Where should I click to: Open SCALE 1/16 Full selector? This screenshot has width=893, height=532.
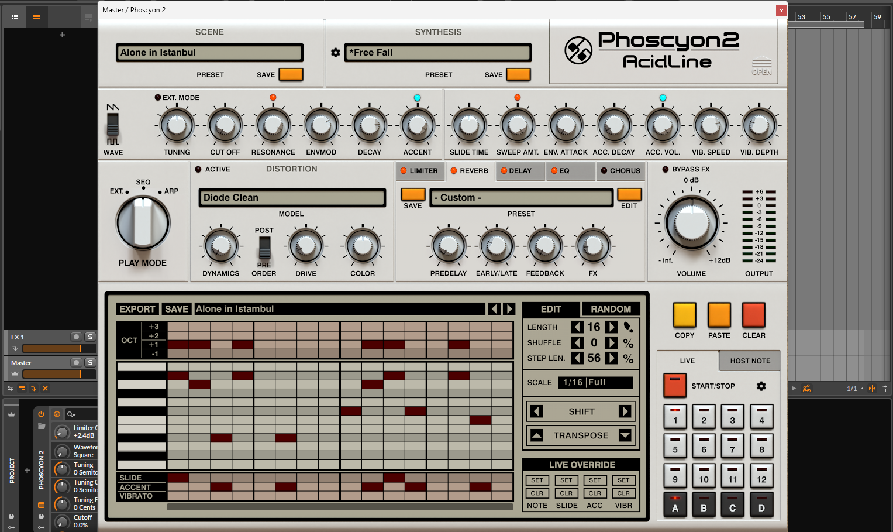(595, 382)
